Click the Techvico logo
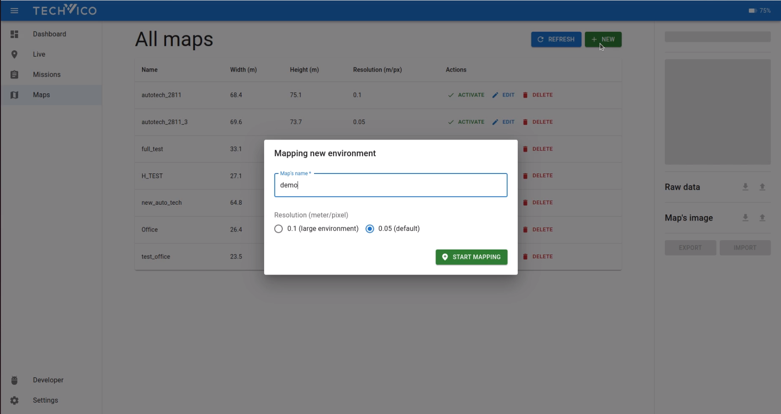Screen dimensions: 781x414 (x=65, y=10)
